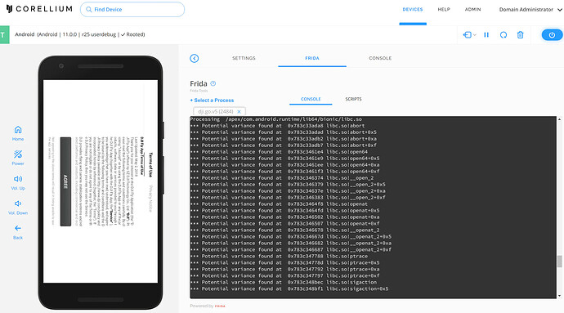
Task: Click the Powered by Frida link
Action: [208, 306]
